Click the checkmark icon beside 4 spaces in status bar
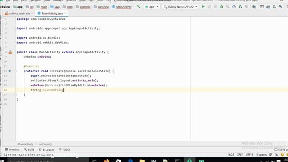This screenshot has height=162, width=288. coord(271,155)
